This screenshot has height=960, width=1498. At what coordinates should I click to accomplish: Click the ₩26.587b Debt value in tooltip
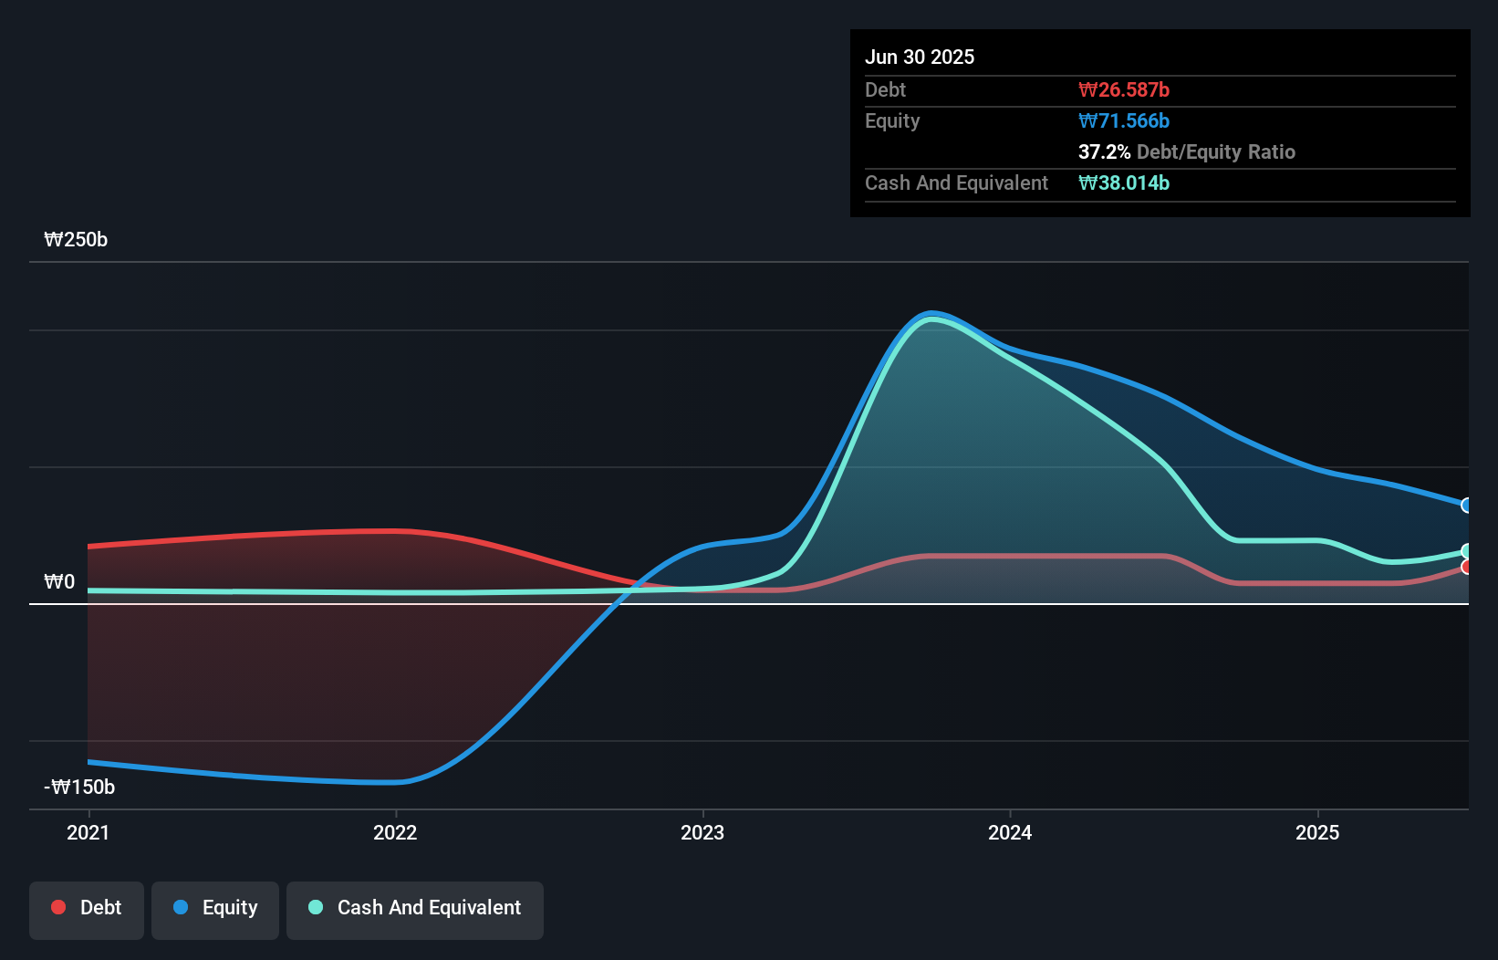click(1124, 89)
